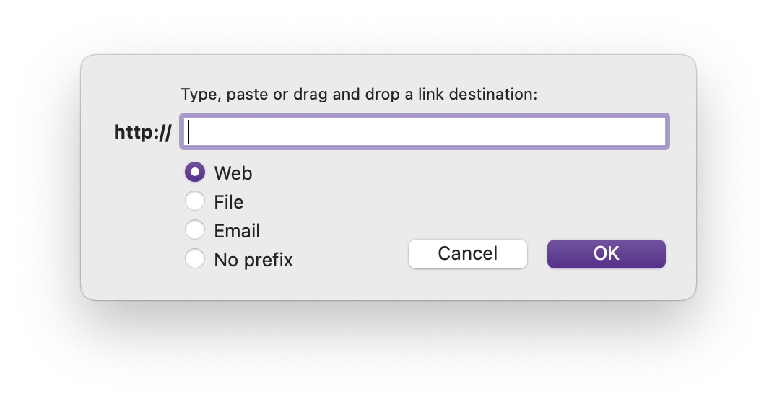
Task: Click the bold http:// prefix label
Action: pyautogui.click(x=142, y=133)
